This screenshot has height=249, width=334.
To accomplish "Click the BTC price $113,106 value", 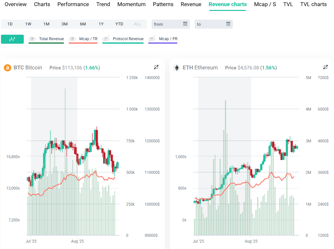I will [x=72, y=68].
